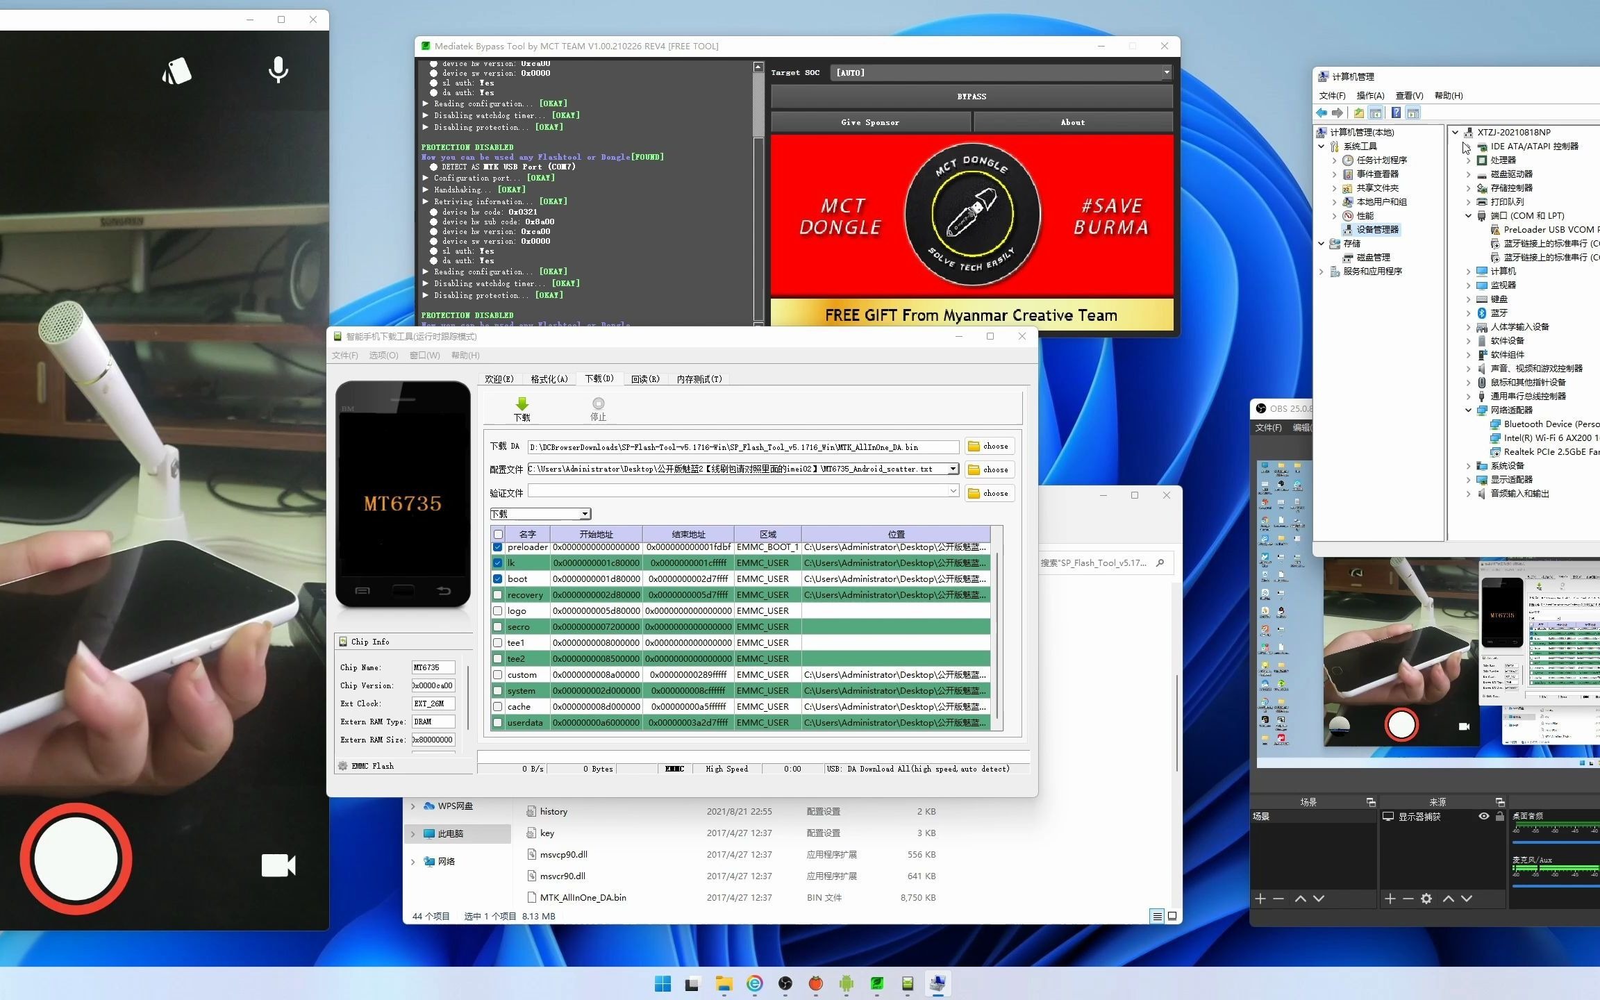Click help icon in Computer Management toolbar

[1396, 112]
